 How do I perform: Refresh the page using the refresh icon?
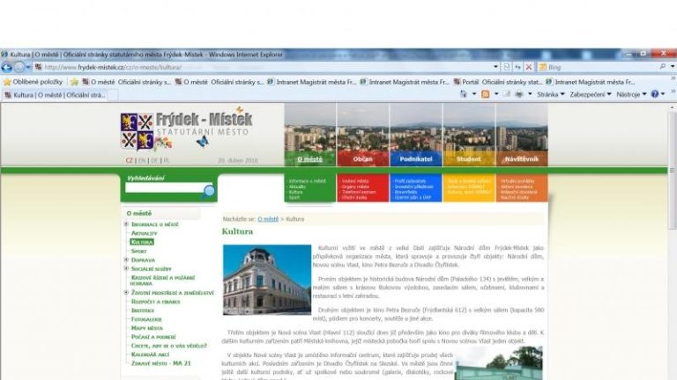click(517, 67)
